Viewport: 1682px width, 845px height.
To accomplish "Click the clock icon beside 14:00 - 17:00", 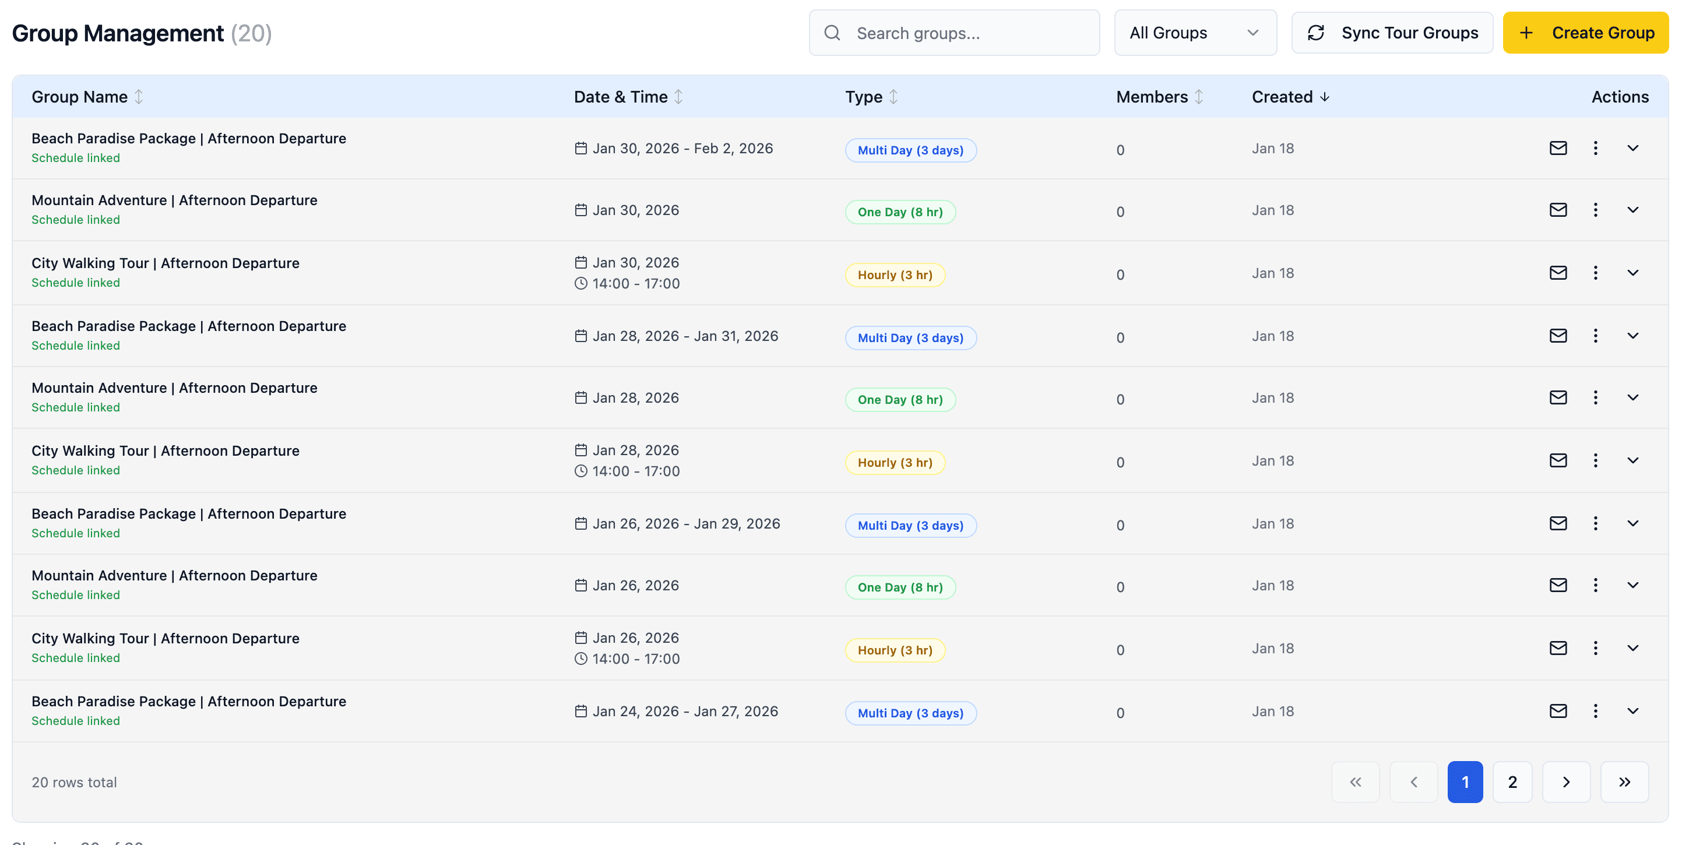I will [580, 283].
